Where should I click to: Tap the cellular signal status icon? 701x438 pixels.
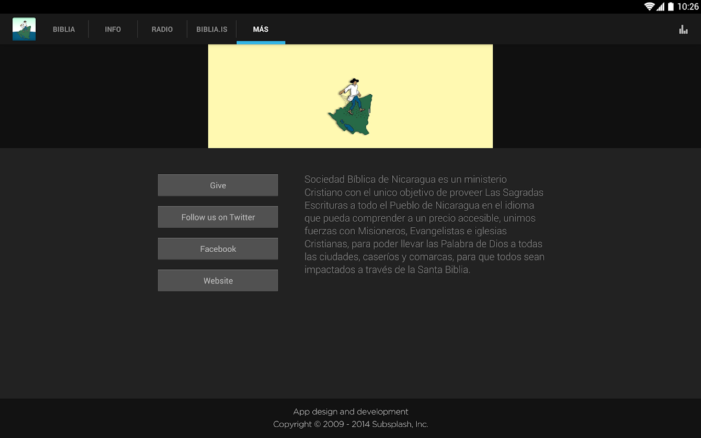tap(661, 7)
